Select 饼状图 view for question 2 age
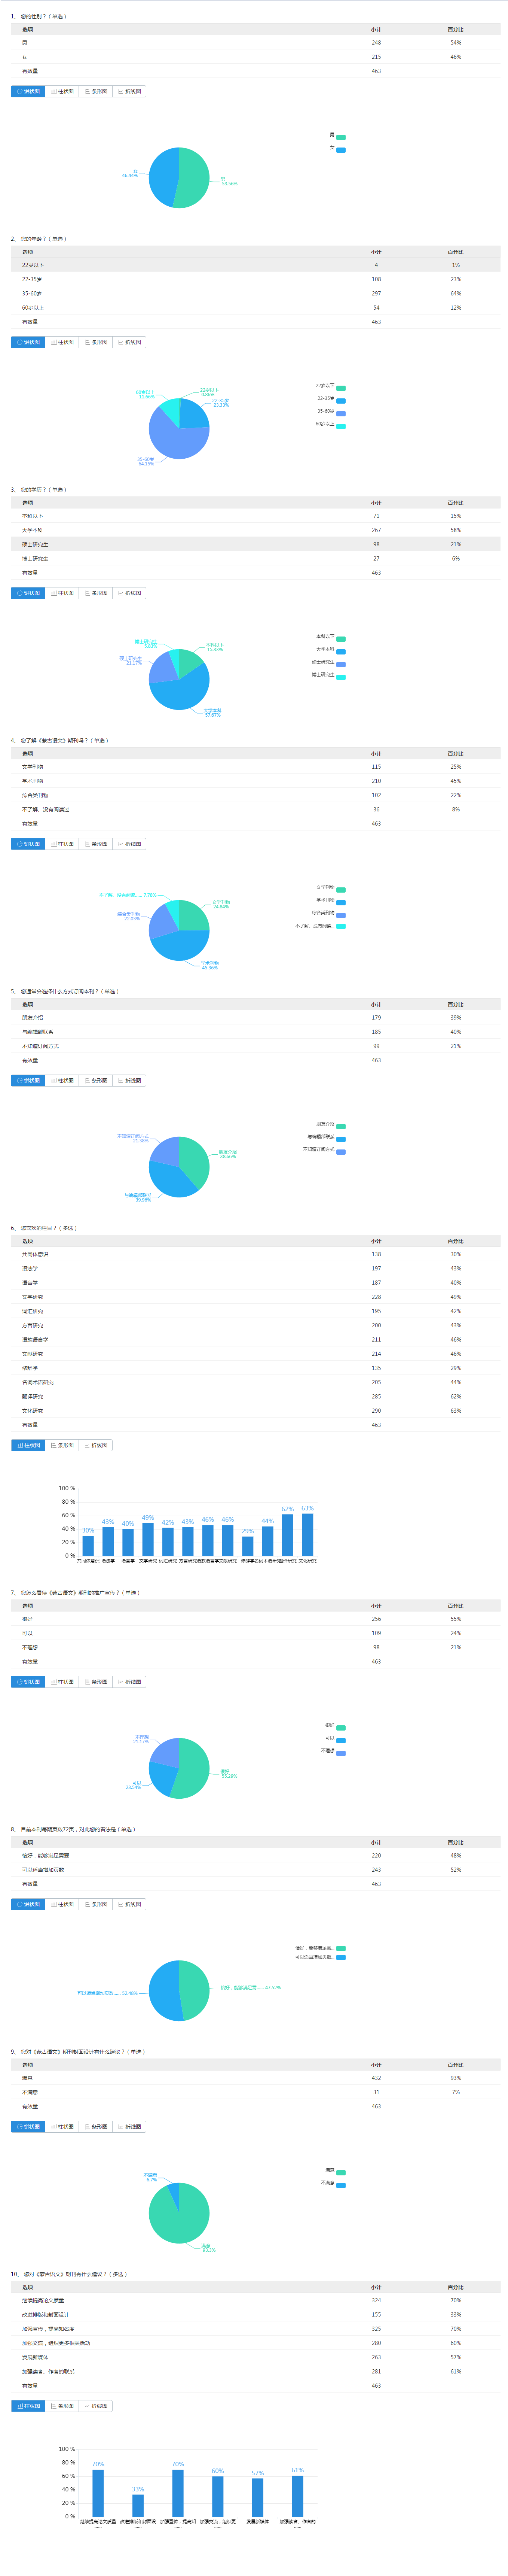This screenshot has width=508, height=2576. pyautogui.click(x=28, y=342)
